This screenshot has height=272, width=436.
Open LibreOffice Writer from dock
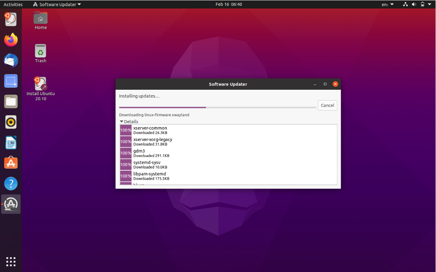click(11, 143)
